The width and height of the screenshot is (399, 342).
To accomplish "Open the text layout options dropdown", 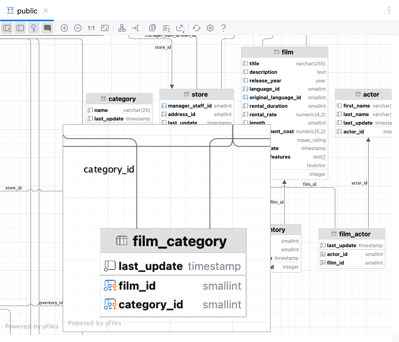I will 166,28.
